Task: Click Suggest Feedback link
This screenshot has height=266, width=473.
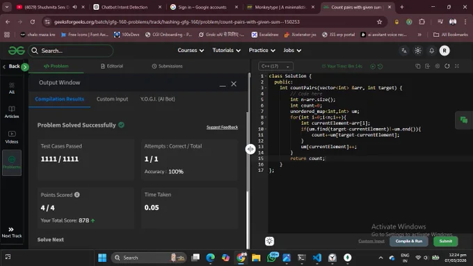Action: pos(222,127)
